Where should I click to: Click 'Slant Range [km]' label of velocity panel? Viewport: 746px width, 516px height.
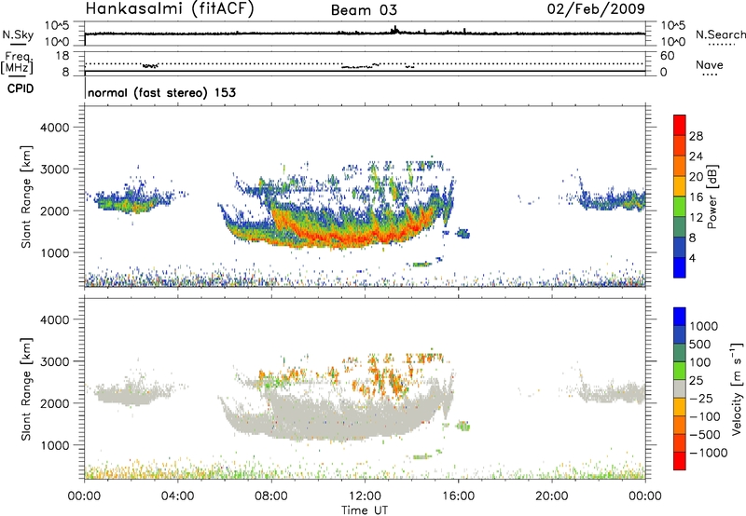[x=26, y=389]
